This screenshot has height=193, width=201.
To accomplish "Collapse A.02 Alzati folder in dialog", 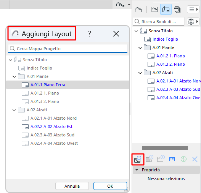I will (x=14, y=110).
